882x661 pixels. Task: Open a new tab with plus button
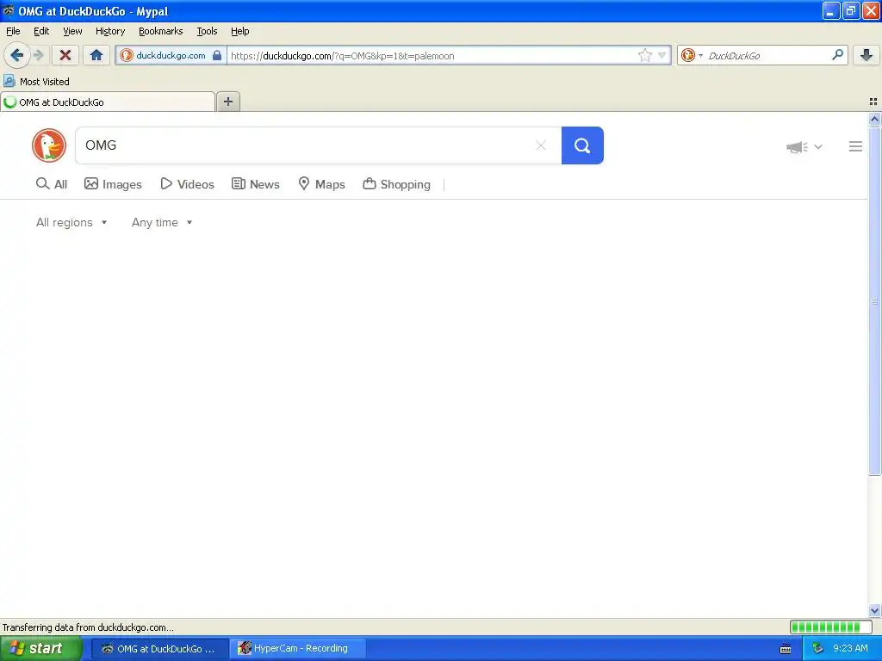(x=227, y=102)
